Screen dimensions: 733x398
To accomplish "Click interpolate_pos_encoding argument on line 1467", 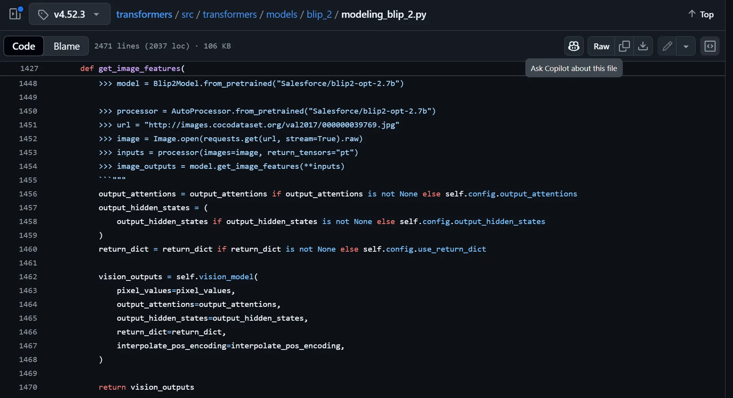I will [x=231, y=346].
